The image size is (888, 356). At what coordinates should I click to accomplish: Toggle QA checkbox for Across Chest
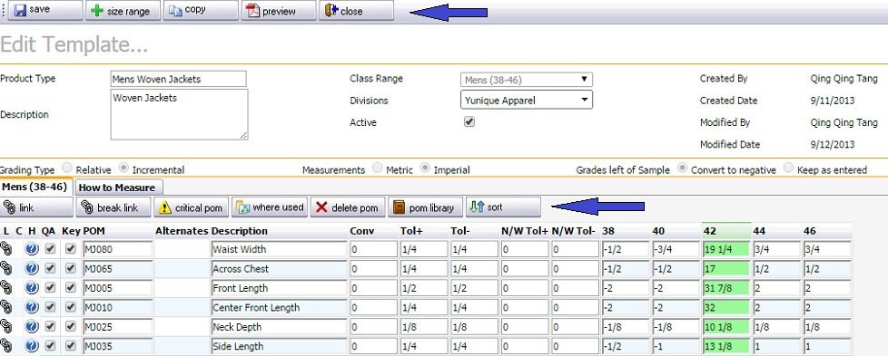tap(51, 268)
